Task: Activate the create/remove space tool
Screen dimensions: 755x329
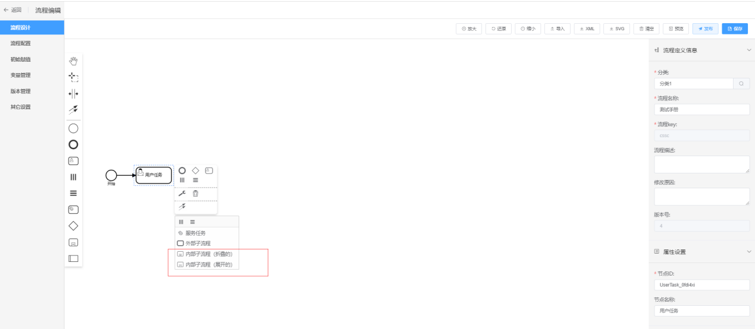Action: 74,93
